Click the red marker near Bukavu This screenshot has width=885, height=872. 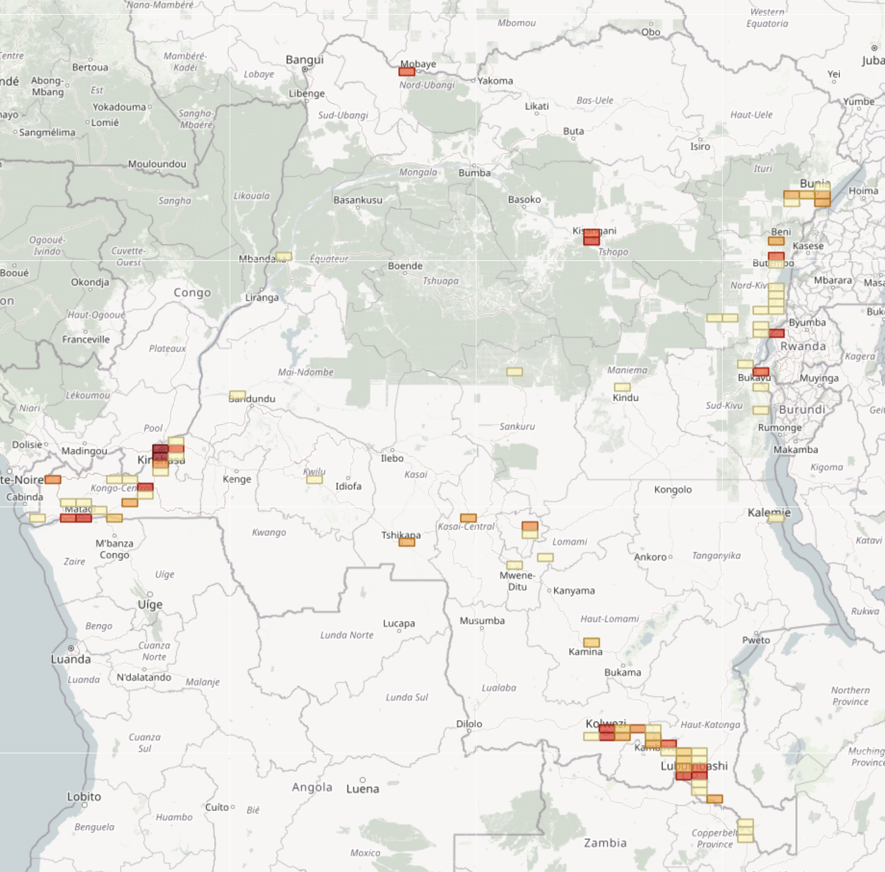click(761, 371)
